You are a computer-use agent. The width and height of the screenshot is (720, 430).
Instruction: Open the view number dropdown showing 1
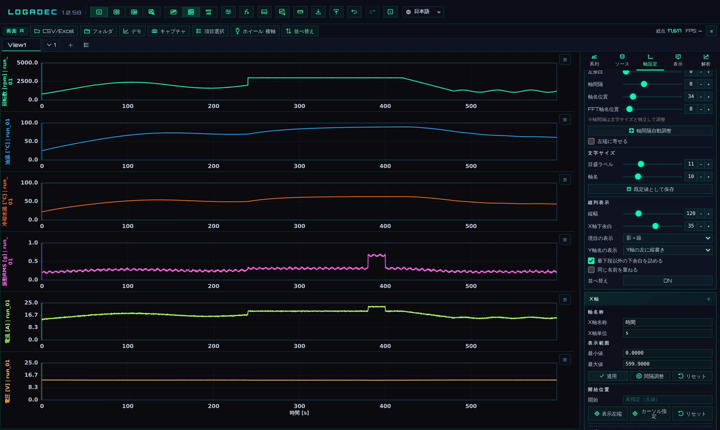51,45
